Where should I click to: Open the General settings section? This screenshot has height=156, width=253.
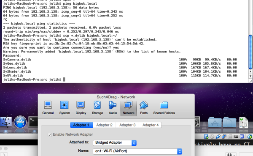(48, 108)
